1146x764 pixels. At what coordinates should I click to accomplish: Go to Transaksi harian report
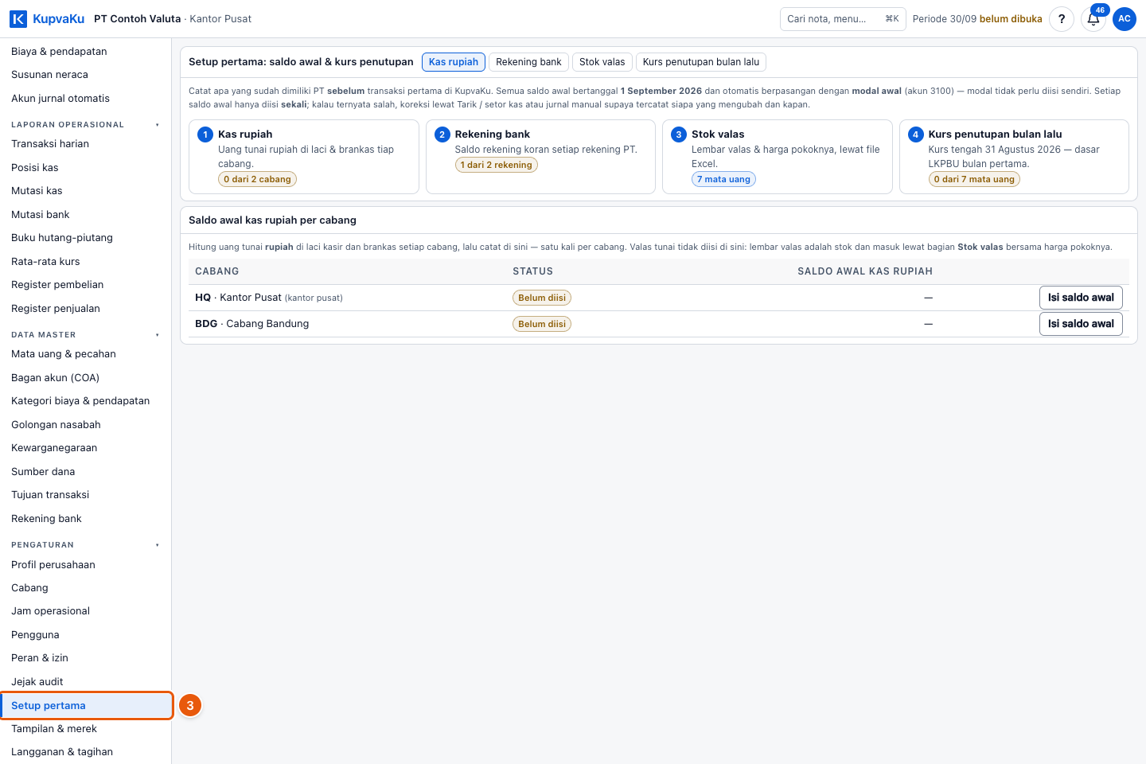pos(85,144)
